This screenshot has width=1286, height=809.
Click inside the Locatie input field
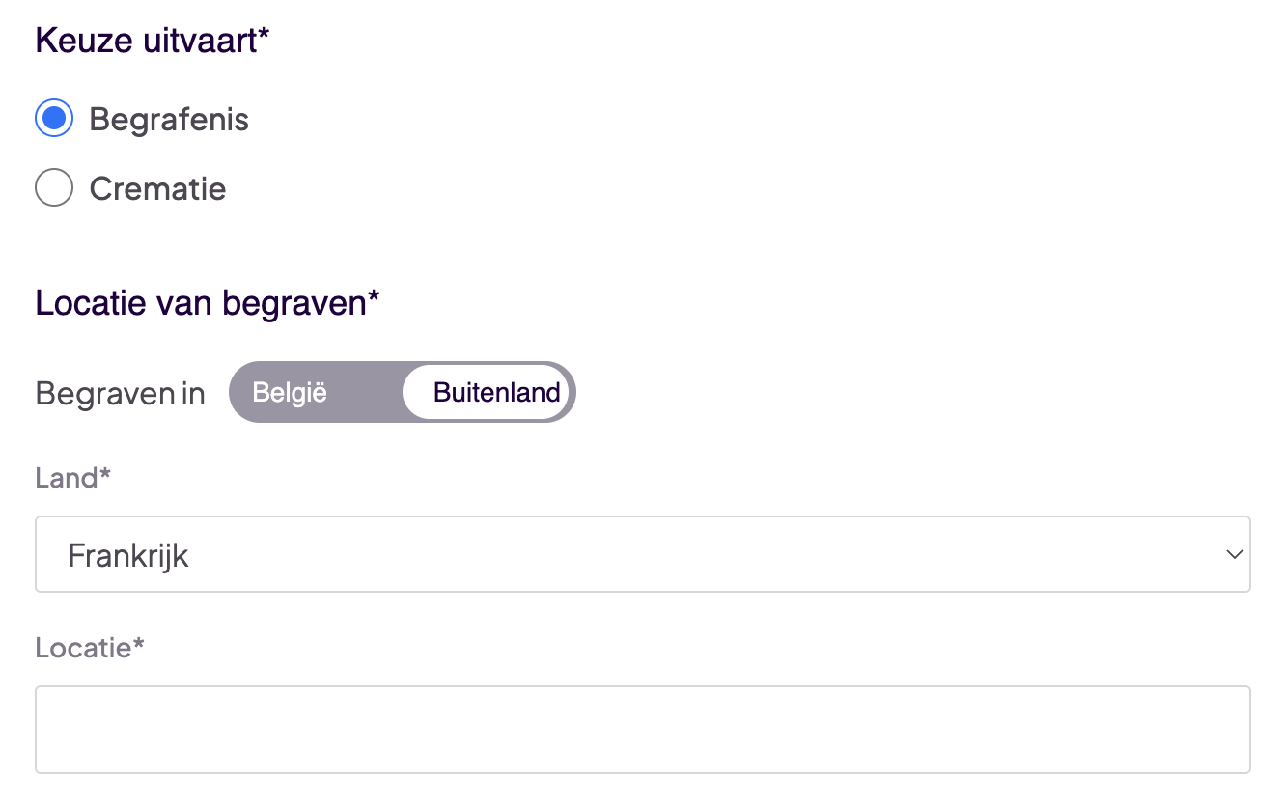pyautogui.click(x=643, y=729)
